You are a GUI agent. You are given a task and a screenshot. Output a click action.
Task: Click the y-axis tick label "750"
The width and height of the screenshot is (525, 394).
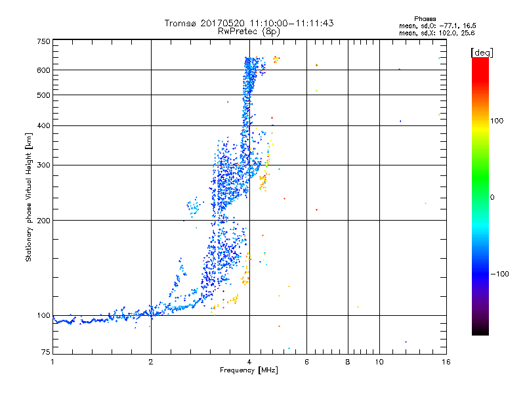point(43,41)
